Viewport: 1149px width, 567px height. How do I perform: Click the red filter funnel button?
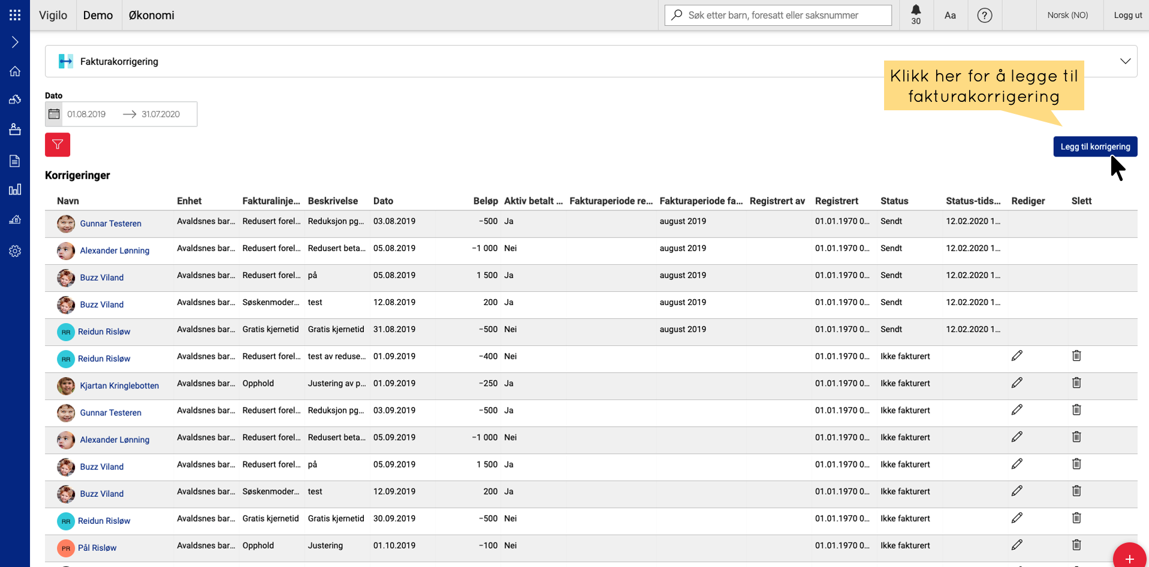pyautogui.click(x=58, y=144)
